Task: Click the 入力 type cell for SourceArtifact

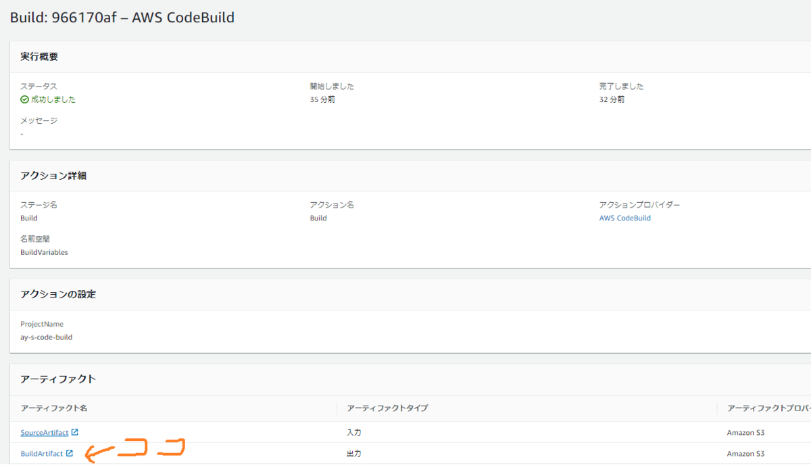Action: [354, 432]
